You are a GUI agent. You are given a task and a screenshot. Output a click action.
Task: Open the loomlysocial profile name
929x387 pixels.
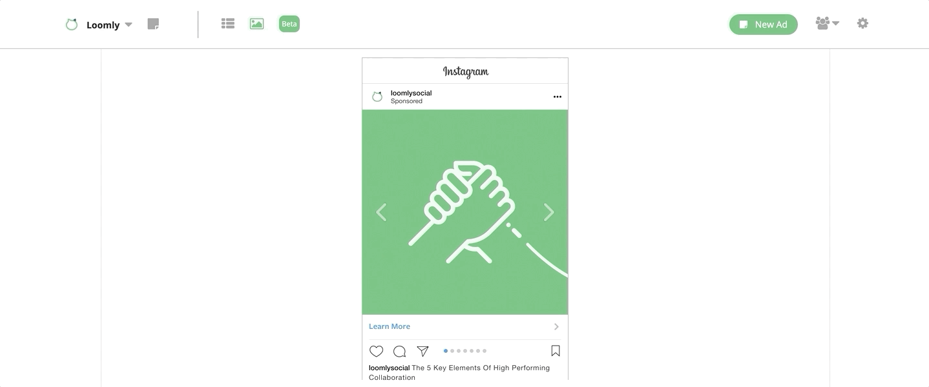click(x=411, y=93)
